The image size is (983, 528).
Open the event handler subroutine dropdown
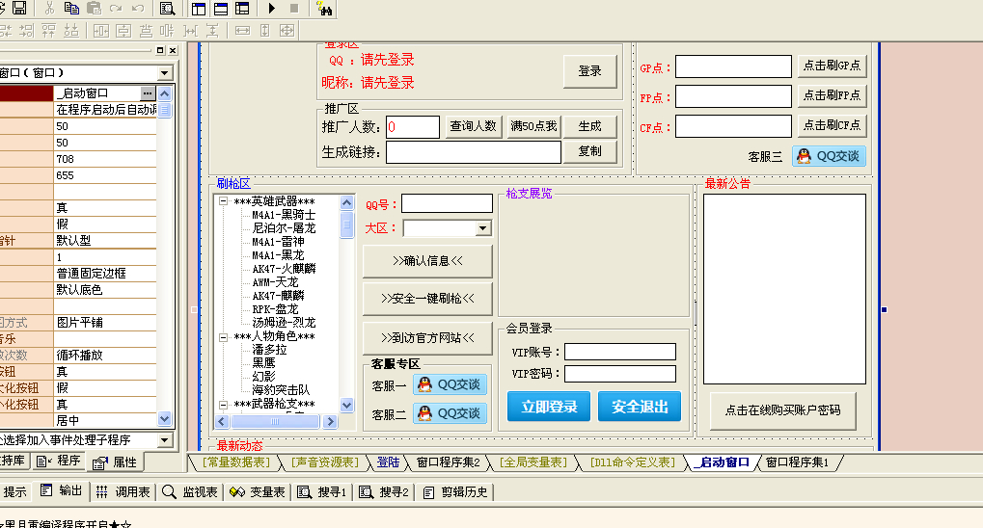[164, 439]
